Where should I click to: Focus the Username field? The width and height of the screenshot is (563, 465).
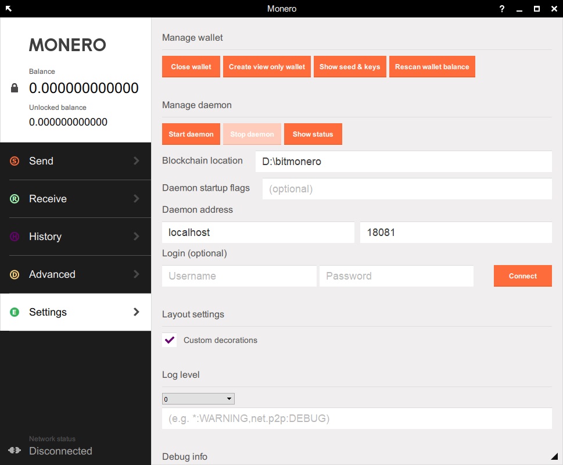point(239,276)
